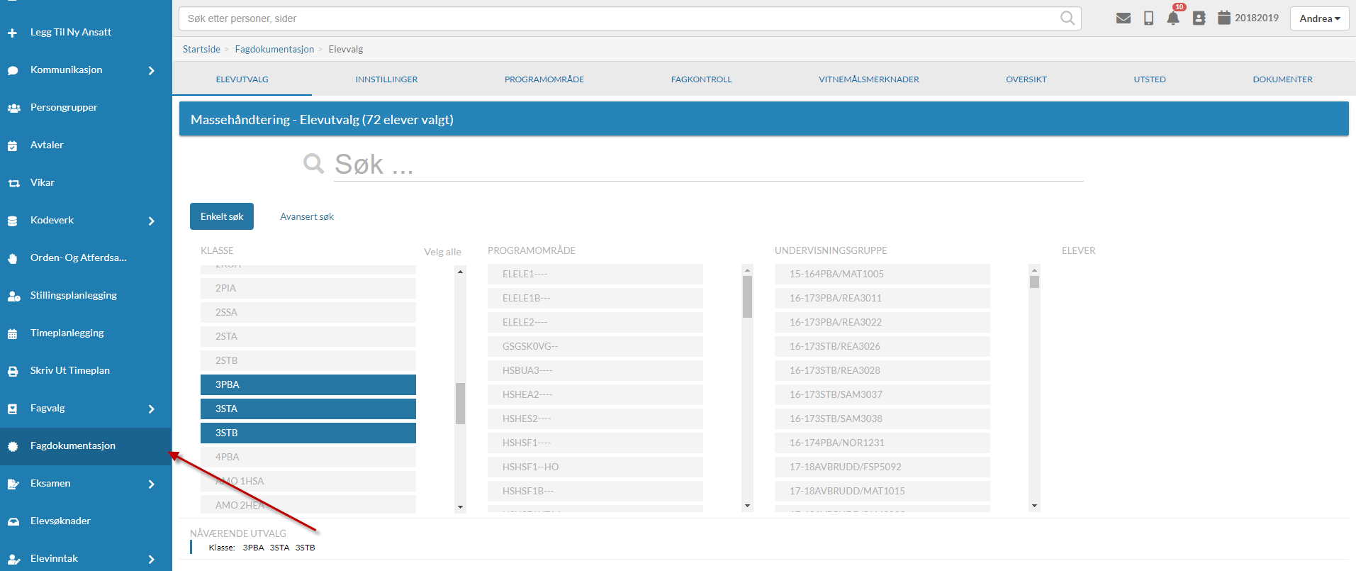The image size is (1356, 571).
Task: Click the Enkelt søk button
Action: pos(222,216)
